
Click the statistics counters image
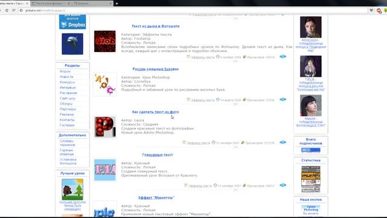(311, 179)
